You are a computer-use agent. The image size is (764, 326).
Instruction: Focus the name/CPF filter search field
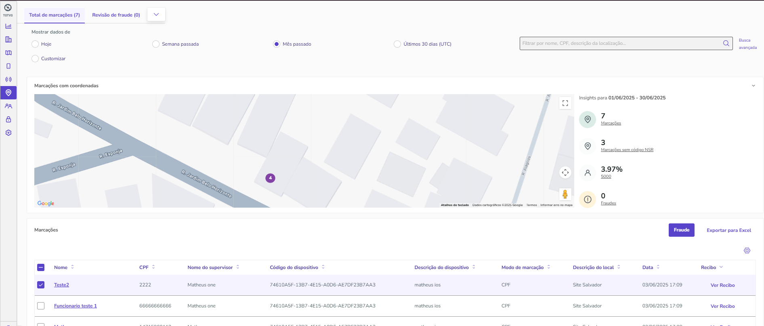621,43
